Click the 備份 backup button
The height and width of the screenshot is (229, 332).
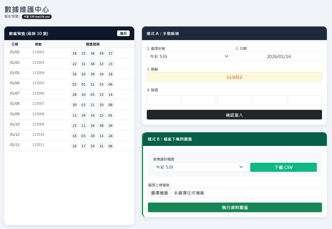pos(123,33)
